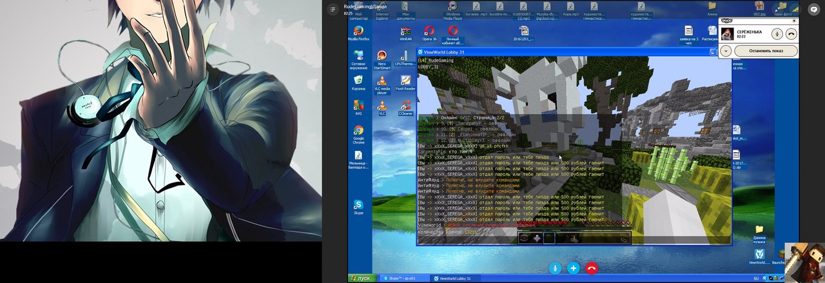End the call with red hang-up button
This screenshot has width=825, height=283.
591,268
